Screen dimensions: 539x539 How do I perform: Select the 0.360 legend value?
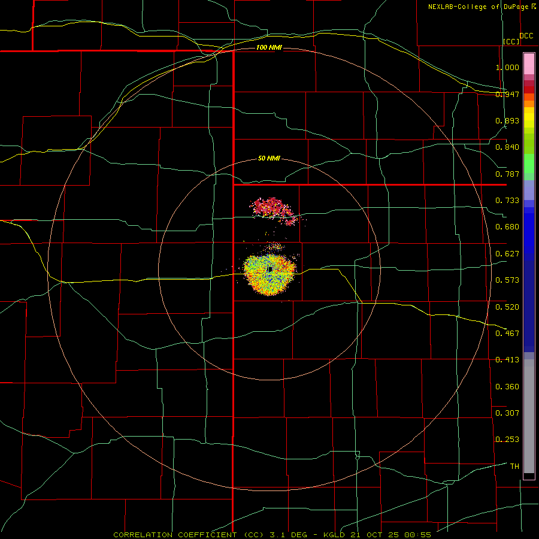[x=507, y=387]
